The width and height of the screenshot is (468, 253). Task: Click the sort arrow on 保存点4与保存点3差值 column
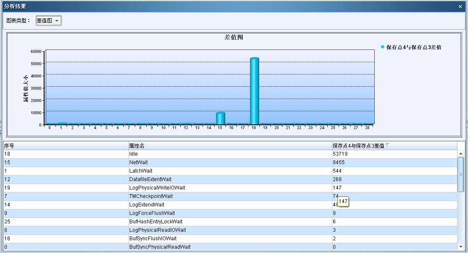(x=387, y=146)
